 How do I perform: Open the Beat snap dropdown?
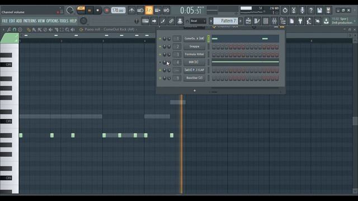197,21
